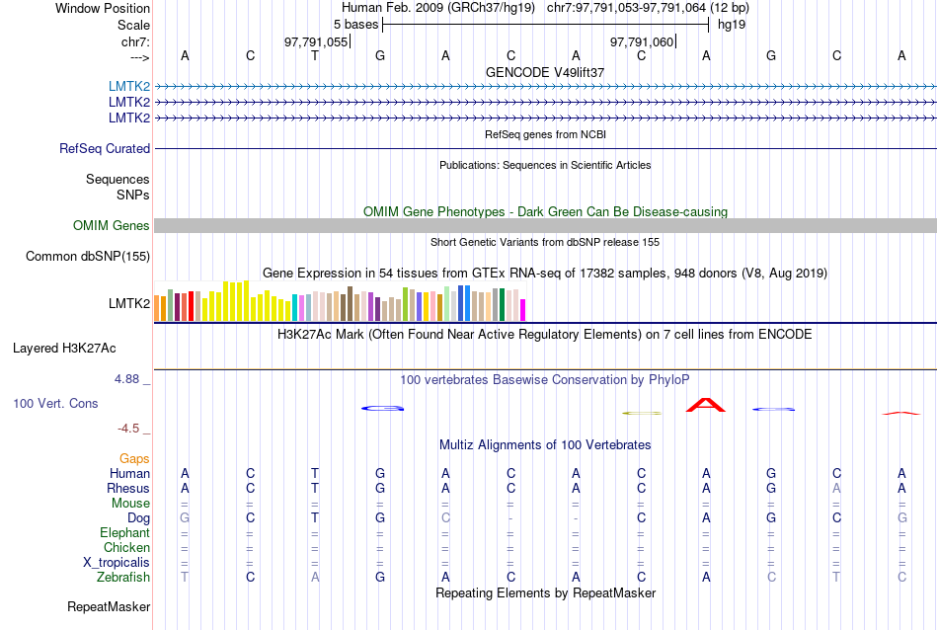
Task: Select the Common dbSNP(155) track label
Action: 88,256
